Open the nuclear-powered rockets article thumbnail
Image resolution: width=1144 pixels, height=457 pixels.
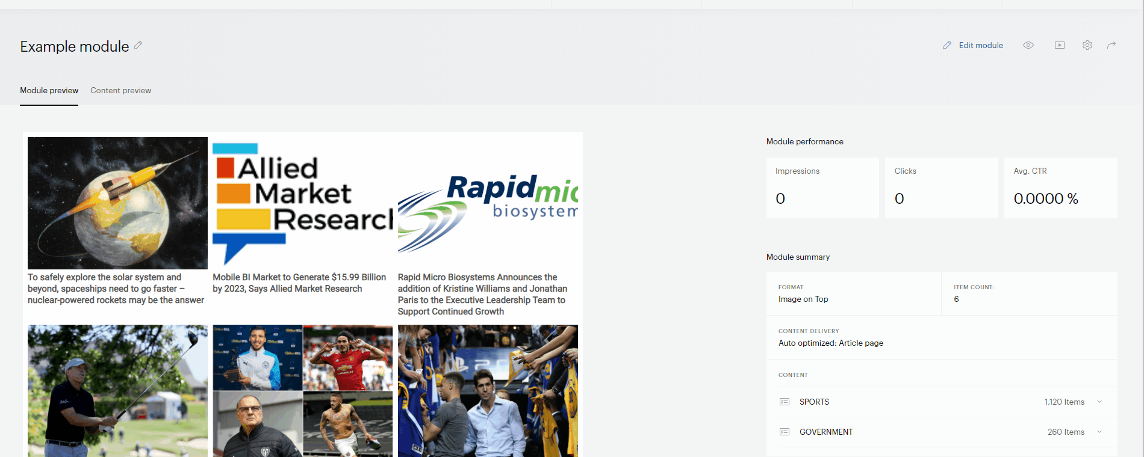coord(117,203)
